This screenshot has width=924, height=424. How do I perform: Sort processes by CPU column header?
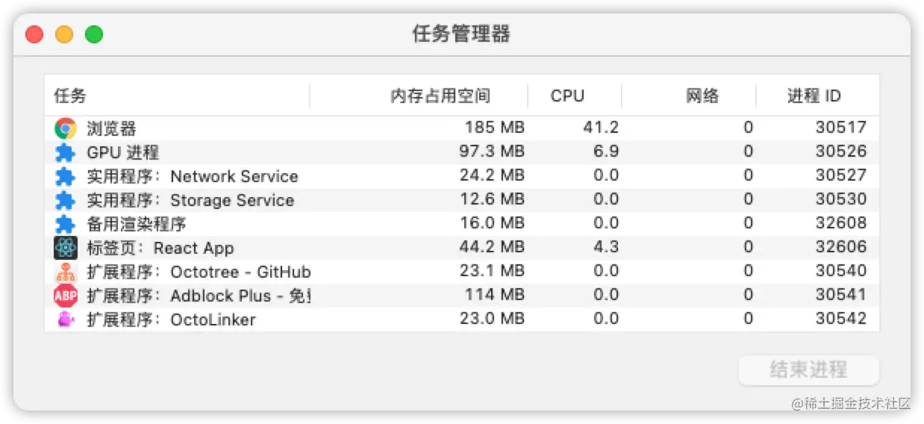click(567, 96)
